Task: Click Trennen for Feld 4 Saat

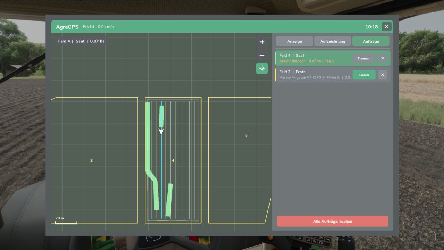Action: pyautogui.click(x=364, y=58)
